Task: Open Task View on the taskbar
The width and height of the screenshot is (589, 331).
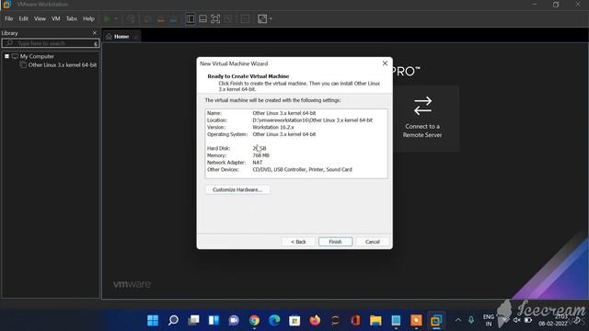Action: [193, 320]
